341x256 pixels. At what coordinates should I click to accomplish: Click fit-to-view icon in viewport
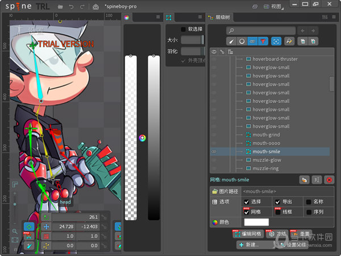tap(15, 240)
